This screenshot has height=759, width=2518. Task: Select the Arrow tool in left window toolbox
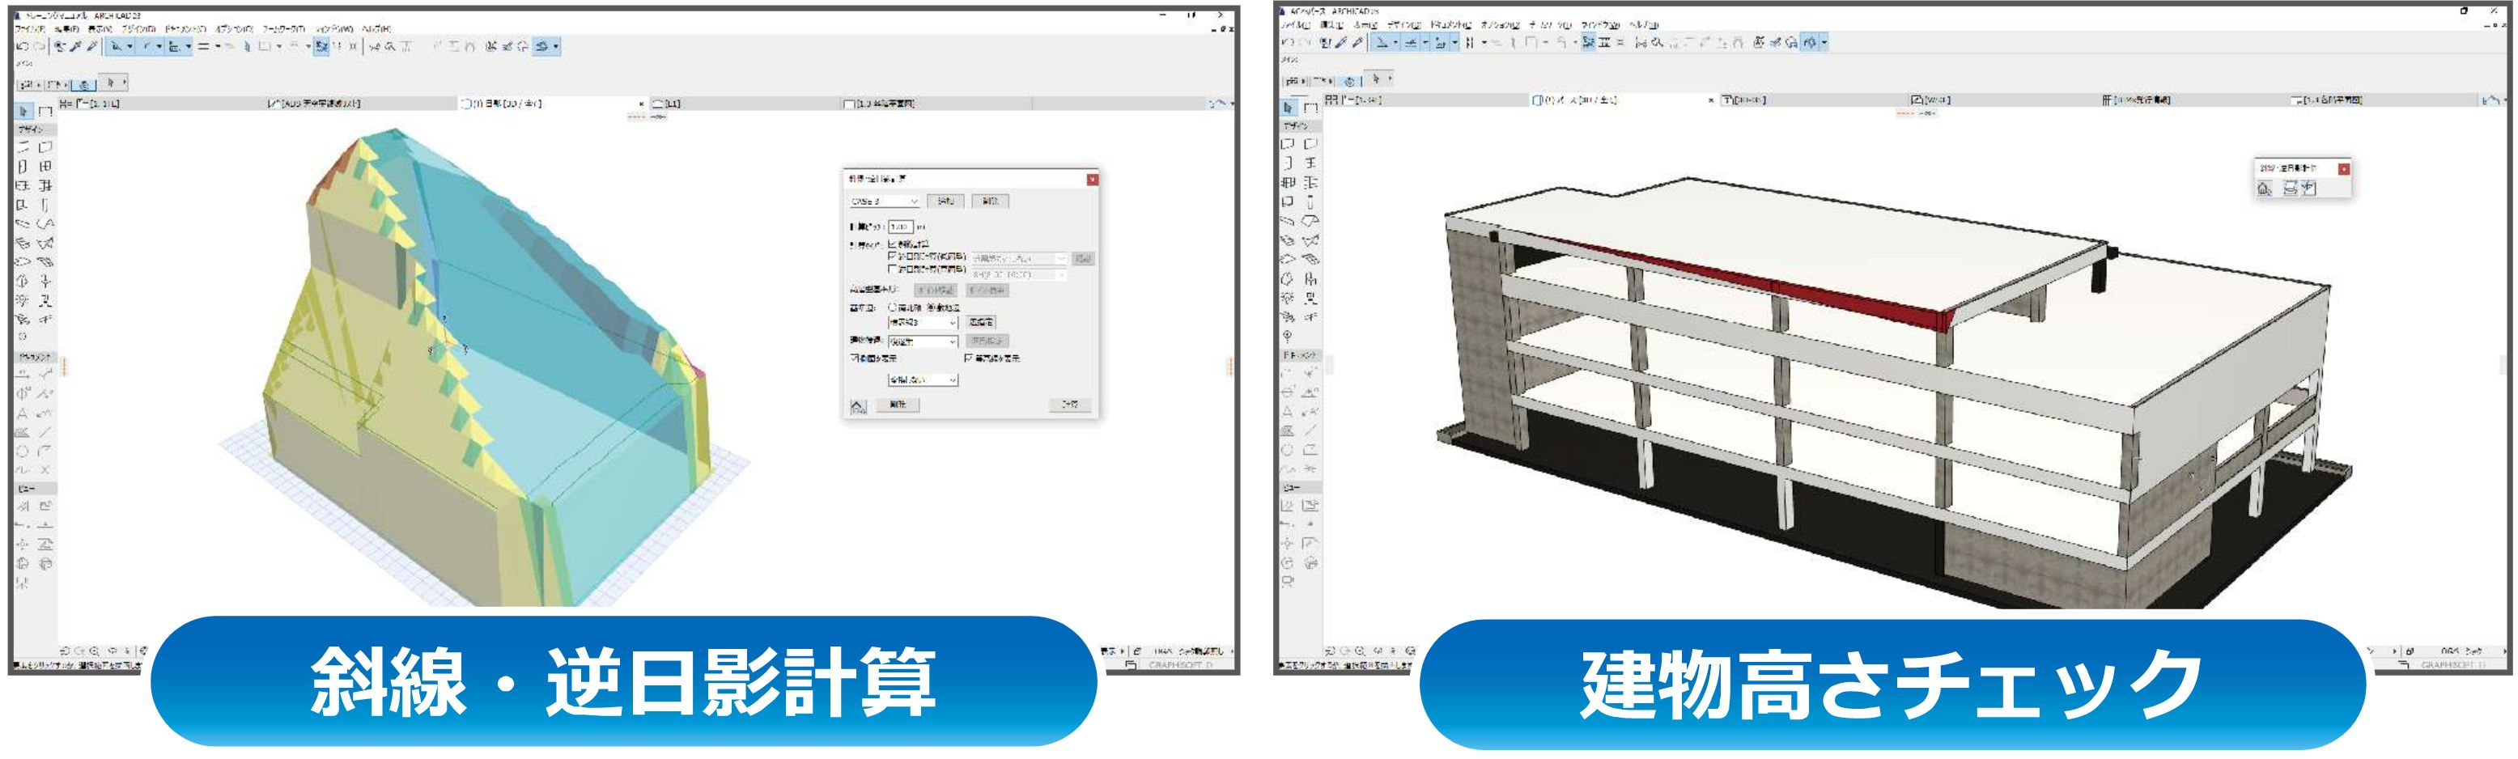[x=23, y=112]
